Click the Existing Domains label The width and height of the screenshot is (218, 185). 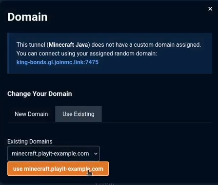pyautogui.click(x=30, y=142)
